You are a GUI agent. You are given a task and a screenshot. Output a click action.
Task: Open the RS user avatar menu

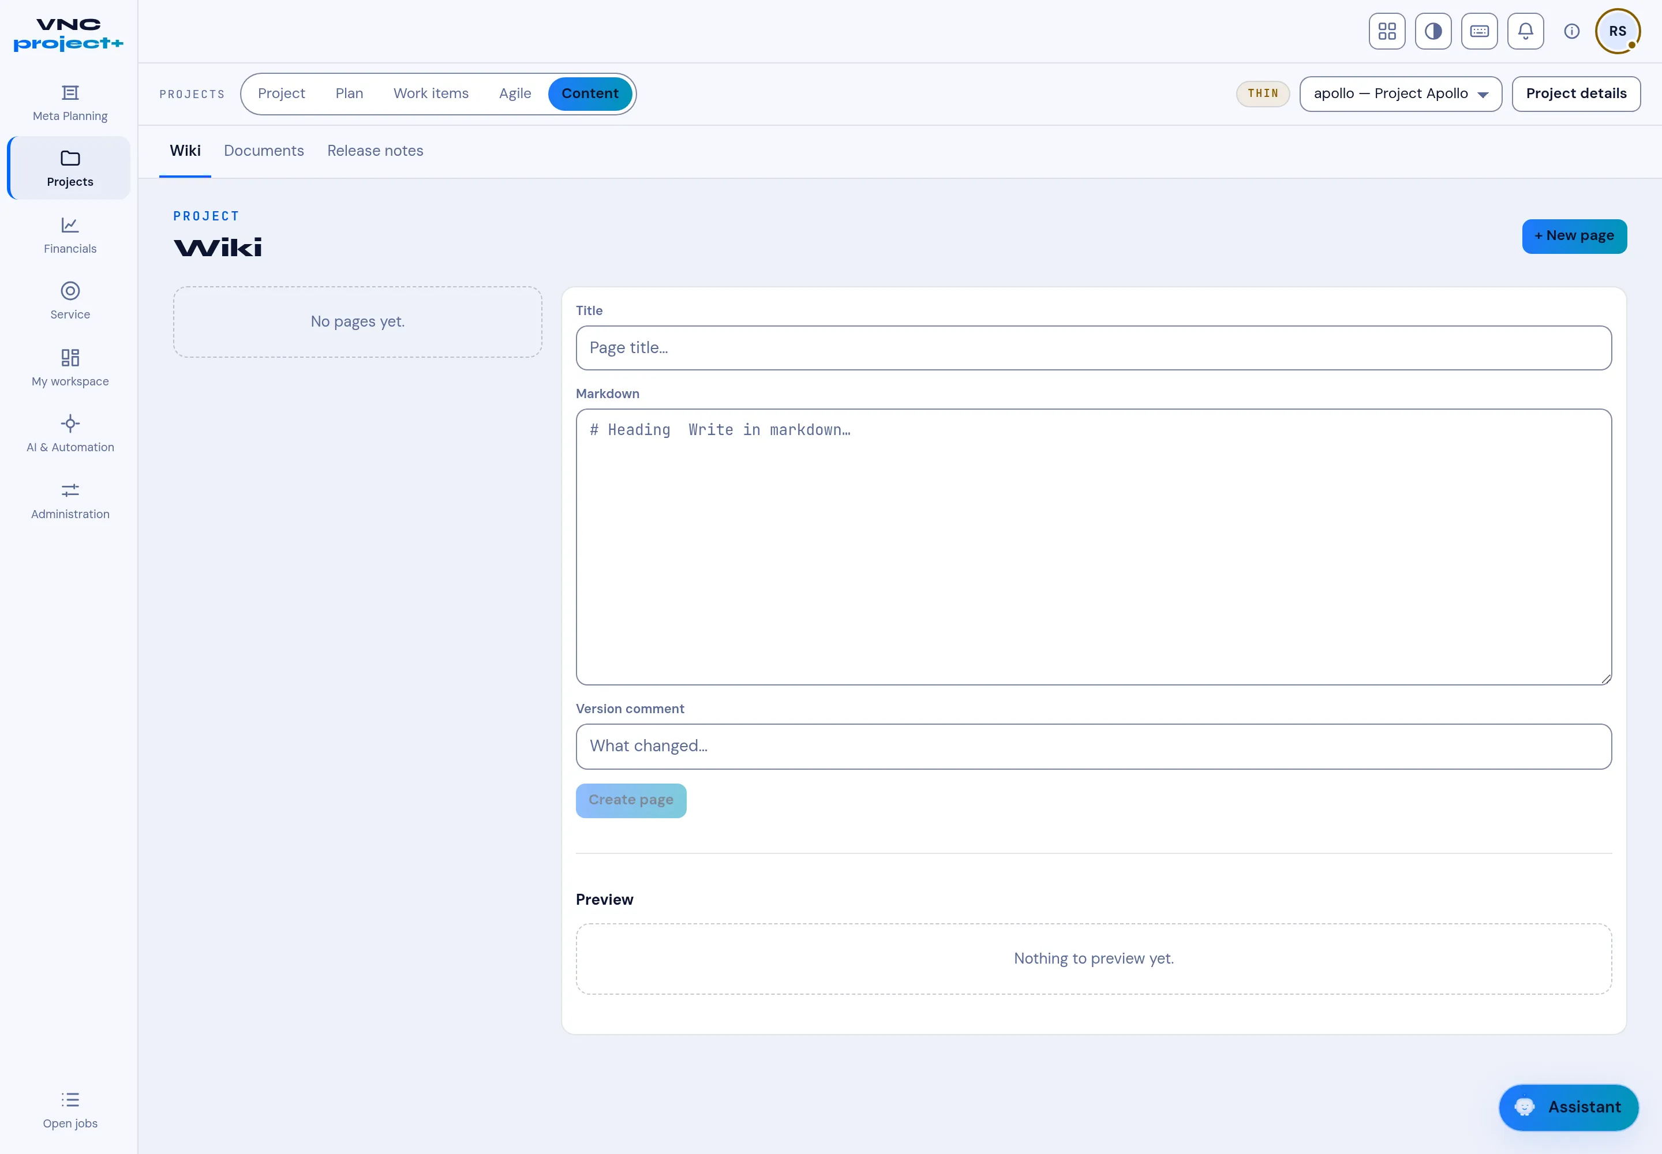(1618, 31)
